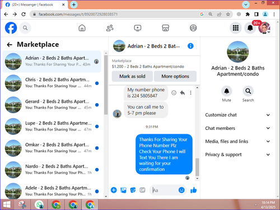Open the Friends icon in top navigation
The height and width of the screenshot is (210, 280).
[110, 28]
